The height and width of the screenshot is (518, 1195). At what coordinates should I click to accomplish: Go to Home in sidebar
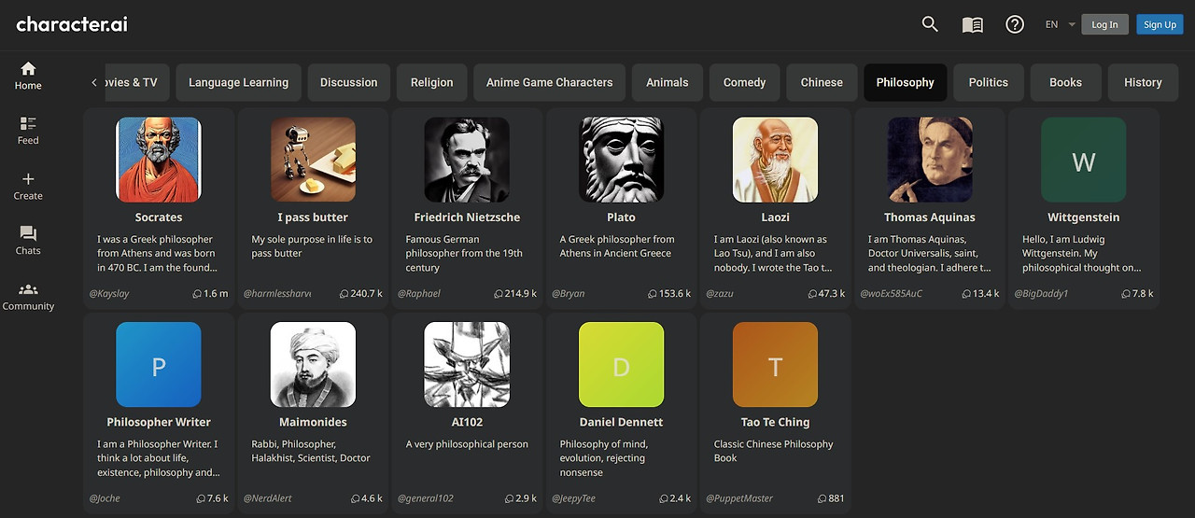point(28,76)
